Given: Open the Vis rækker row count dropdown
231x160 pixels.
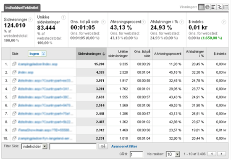Looking at the screenshot, I should 173,154.
